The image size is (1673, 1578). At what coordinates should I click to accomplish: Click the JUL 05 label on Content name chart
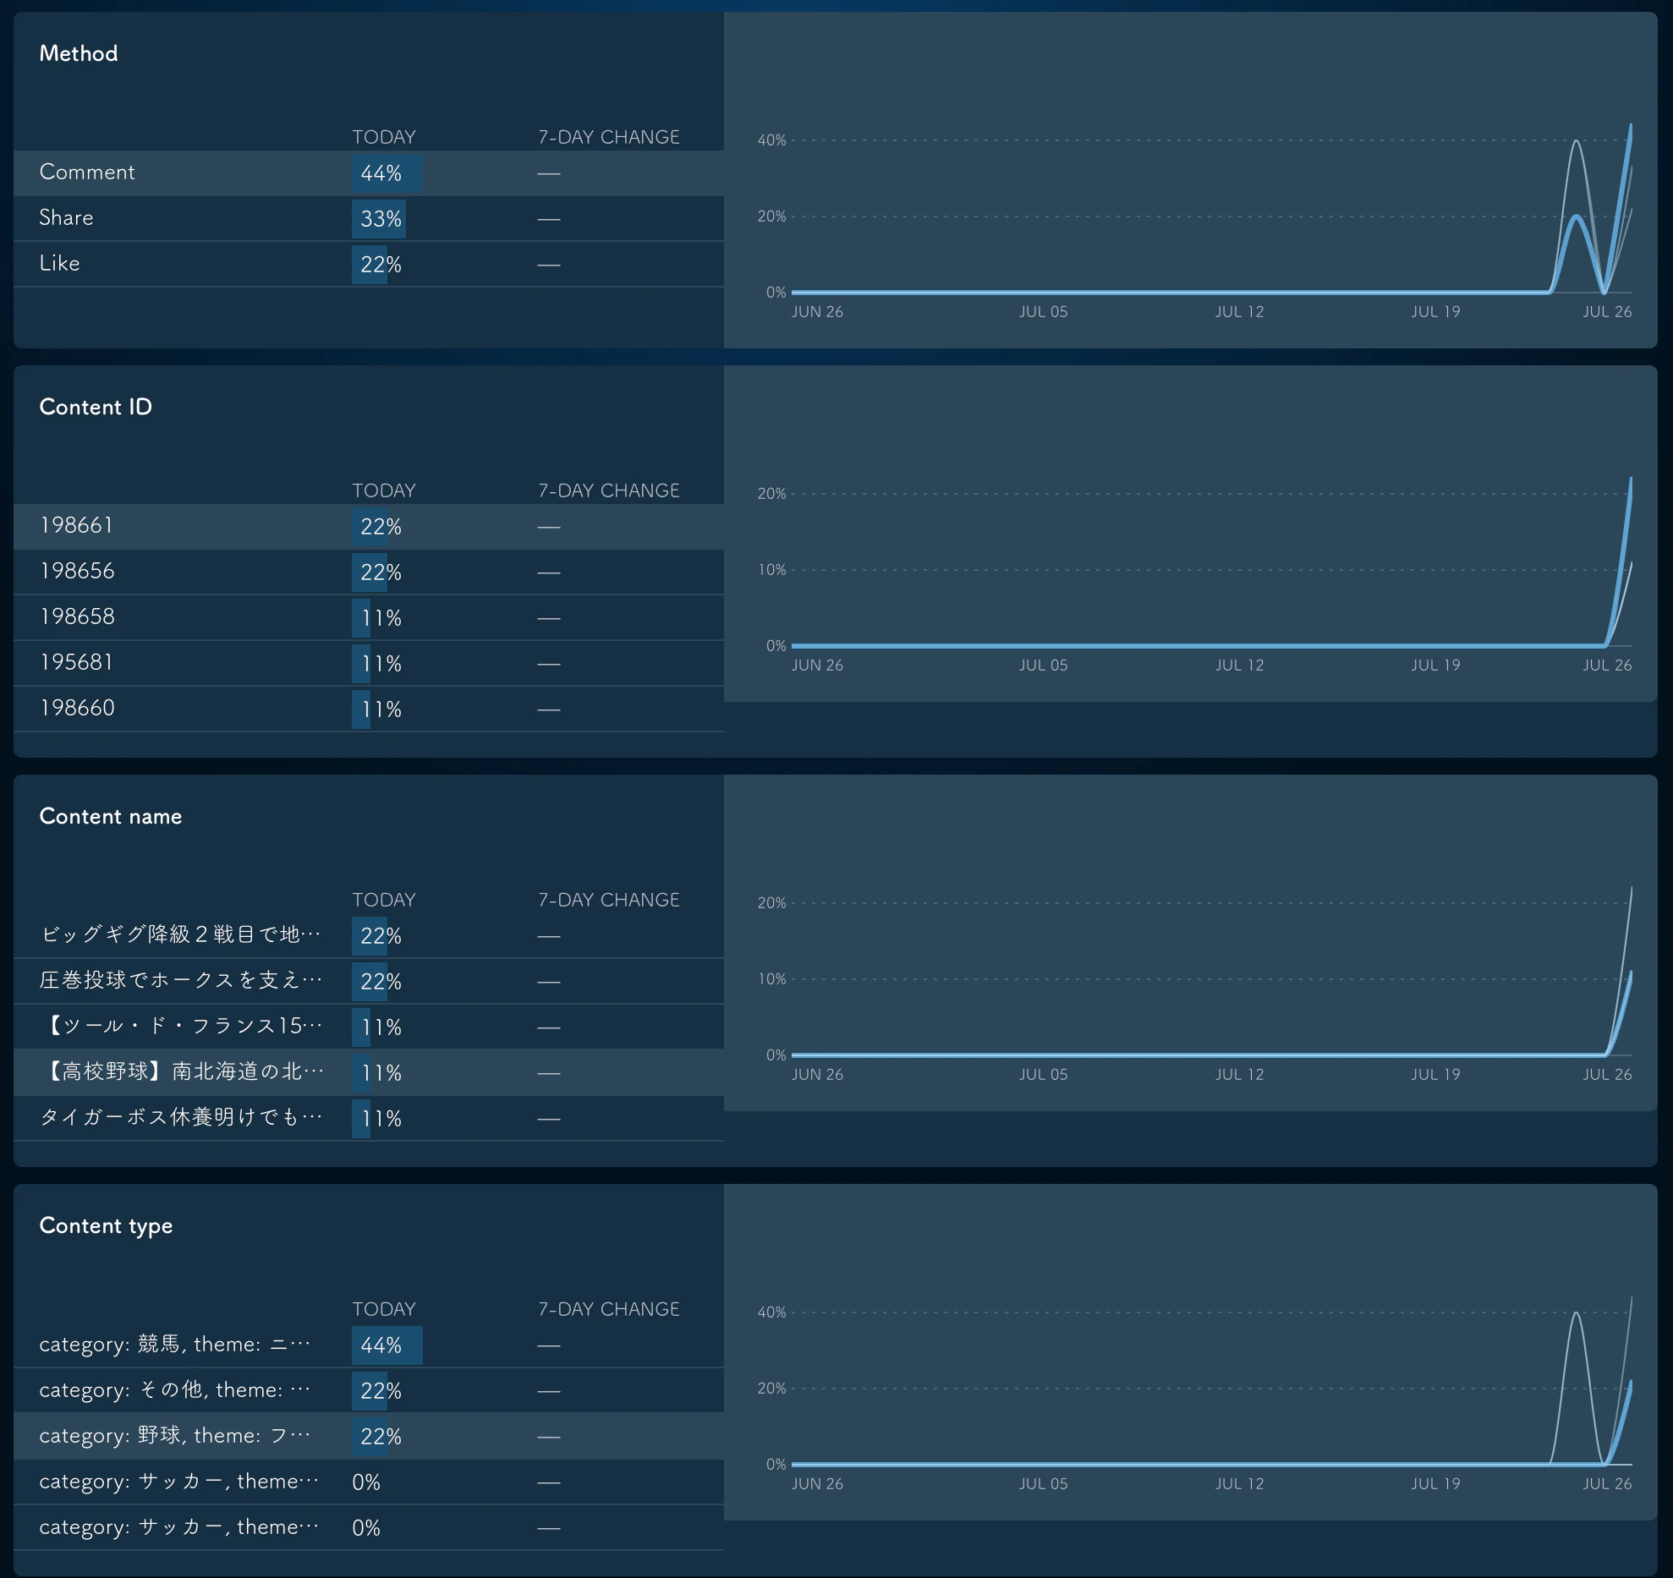click(x=1043, y=1075)
